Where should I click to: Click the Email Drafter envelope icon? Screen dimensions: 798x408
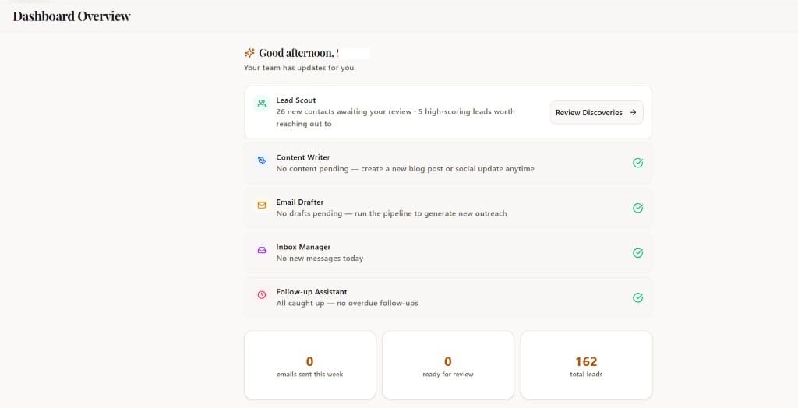tap(262, 205)
